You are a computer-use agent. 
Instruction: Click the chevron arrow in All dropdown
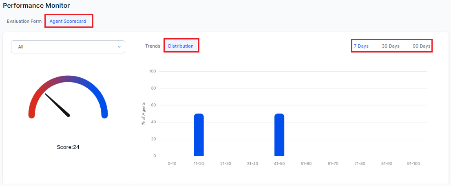[119, 47]
